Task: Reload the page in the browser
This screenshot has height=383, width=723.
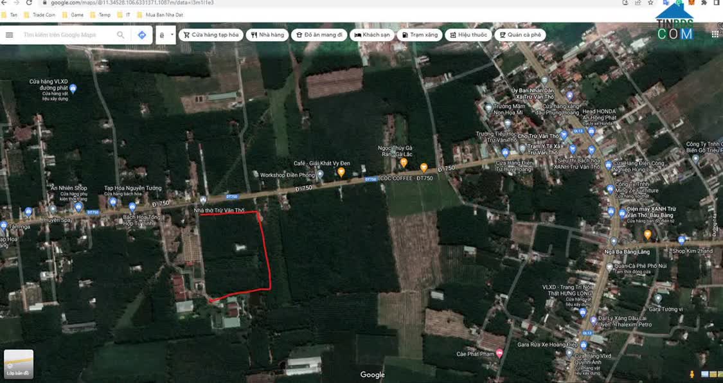Action: [x=29, y=3]
